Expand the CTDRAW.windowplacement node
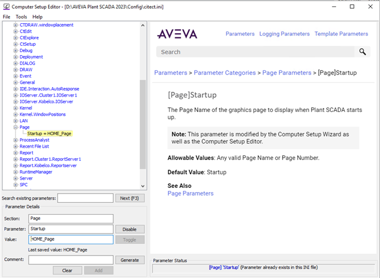Image resolution: width=380 pixels, height=278 pixels. [x=15, y=25]
